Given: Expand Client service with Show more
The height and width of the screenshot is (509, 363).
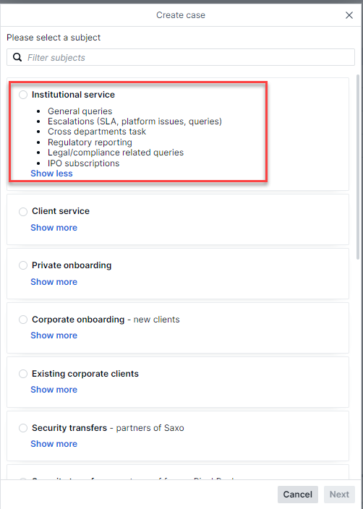Looking at the screenshot, I should coord(54,228).
